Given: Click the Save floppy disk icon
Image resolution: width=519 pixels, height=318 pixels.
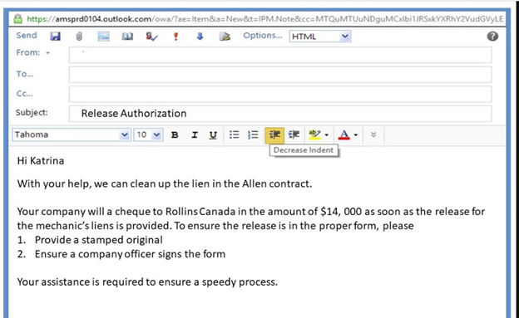Looking at the screenshot, I should pyautogui.click(x=55, y=36).
